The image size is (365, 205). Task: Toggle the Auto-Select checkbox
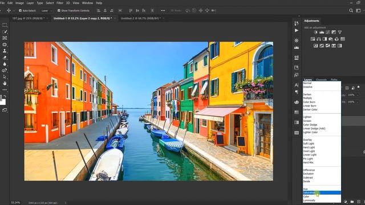click(x=21, y=11)
